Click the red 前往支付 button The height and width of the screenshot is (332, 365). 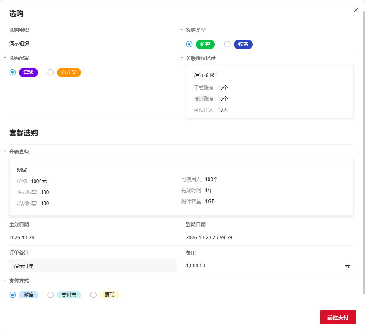pos(338,317)
